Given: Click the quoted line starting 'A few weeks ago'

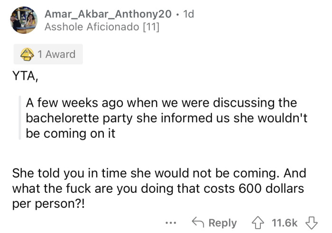Looking at the screenshot, I should (x=161, y=102).
